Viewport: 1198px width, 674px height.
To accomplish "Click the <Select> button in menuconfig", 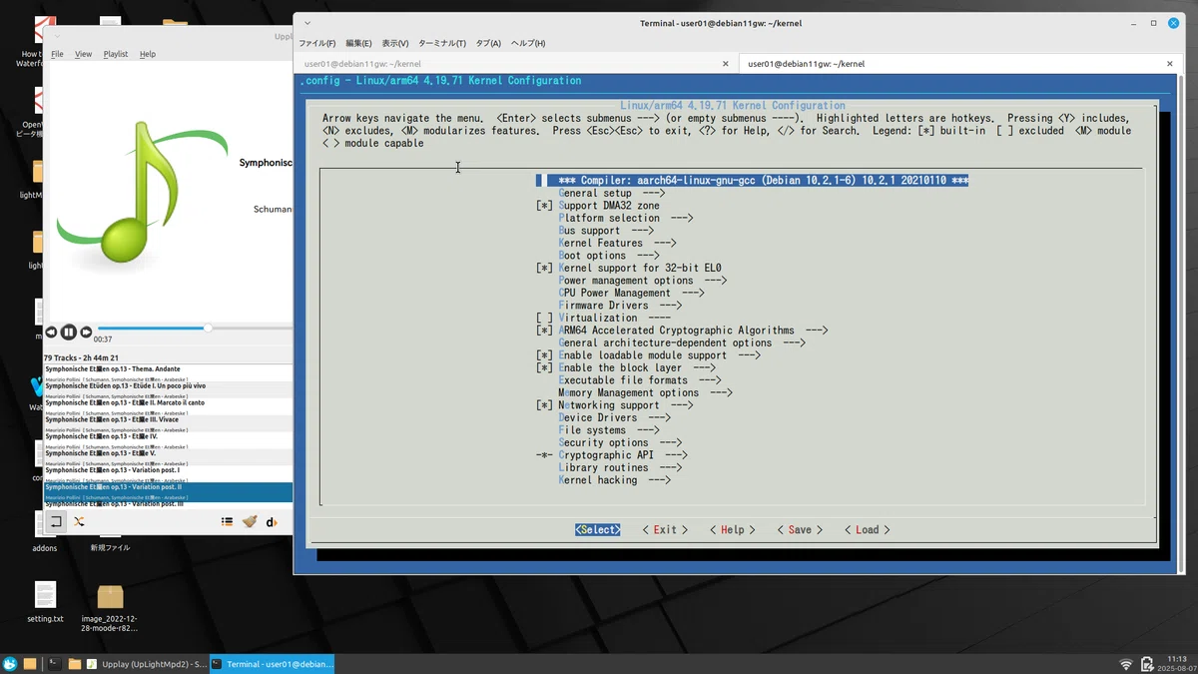I will (597, 530).
